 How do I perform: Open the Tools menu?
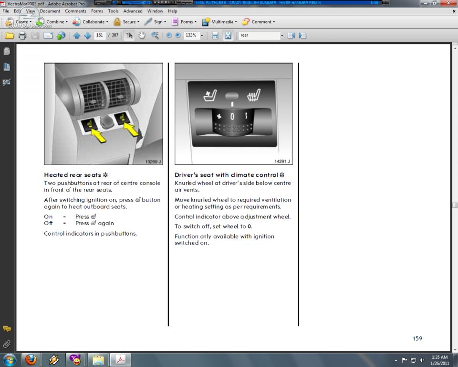pyautogui.click(x=114, y=11)
